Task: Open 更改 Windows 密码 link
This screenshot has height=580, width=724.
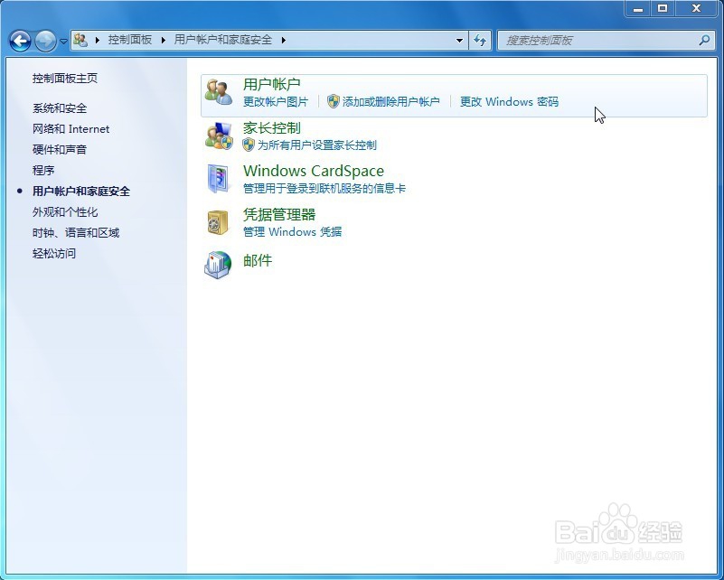Action: pyautogui.click(x=509, y=102)
